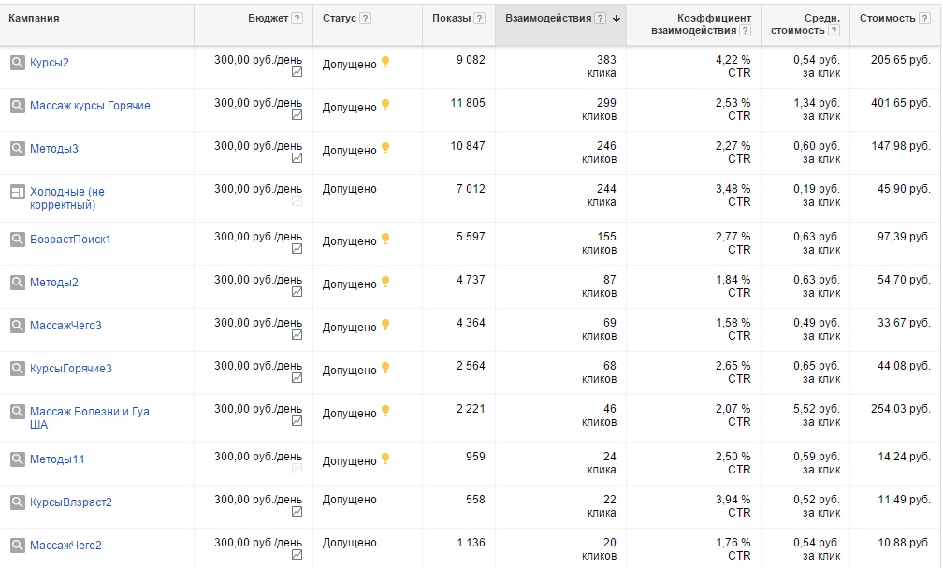
Task: Click the yellow lightbulb hint for Курсы2
Action: [x=385, y=62]
